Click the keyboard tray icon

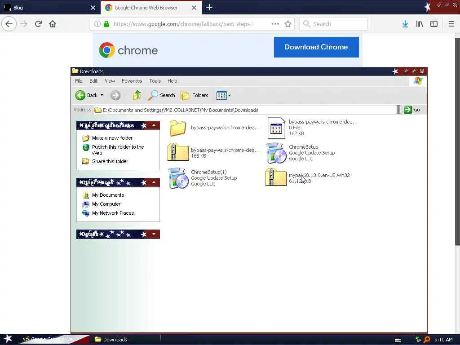pyautogui.click(x=398, y=341)
